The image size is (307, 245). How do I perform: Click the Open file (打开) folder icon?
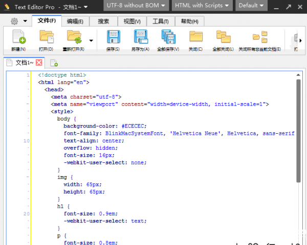[47, 38]
